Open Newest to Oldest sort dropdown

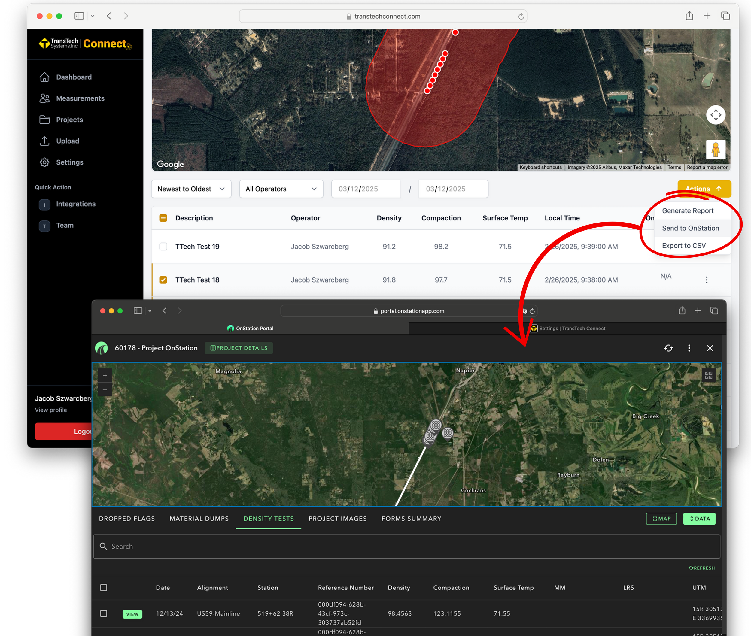point(191,189)
